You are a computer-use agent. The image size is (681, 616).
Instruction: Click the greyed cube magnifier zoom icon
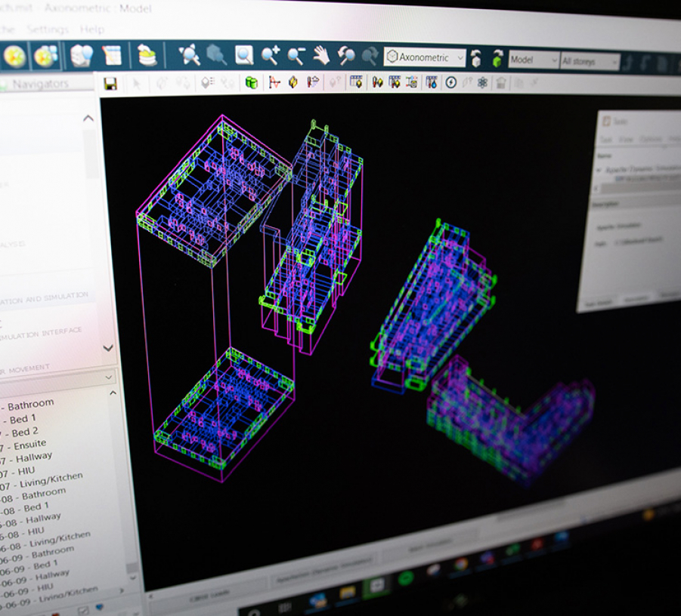tap(216, 55)
